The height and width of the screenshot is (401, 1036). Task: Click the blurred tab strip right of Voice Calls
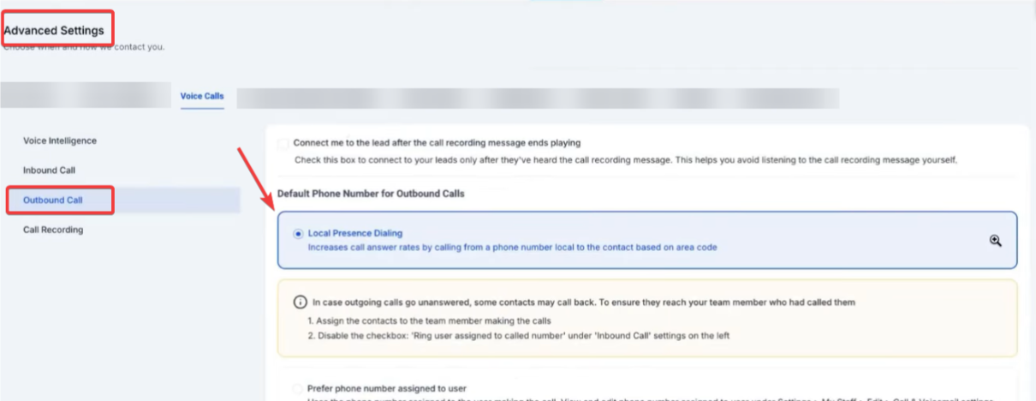click(x=538, y=98)
